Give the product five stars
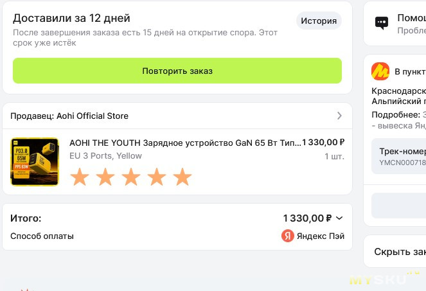The width and height of the screenshot is (426, 291). coord(182,177)
